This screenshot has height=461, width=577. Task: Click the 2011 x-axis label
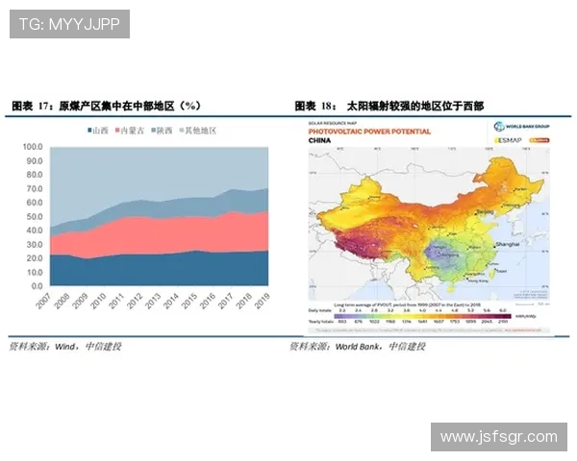tap(116, 301)
